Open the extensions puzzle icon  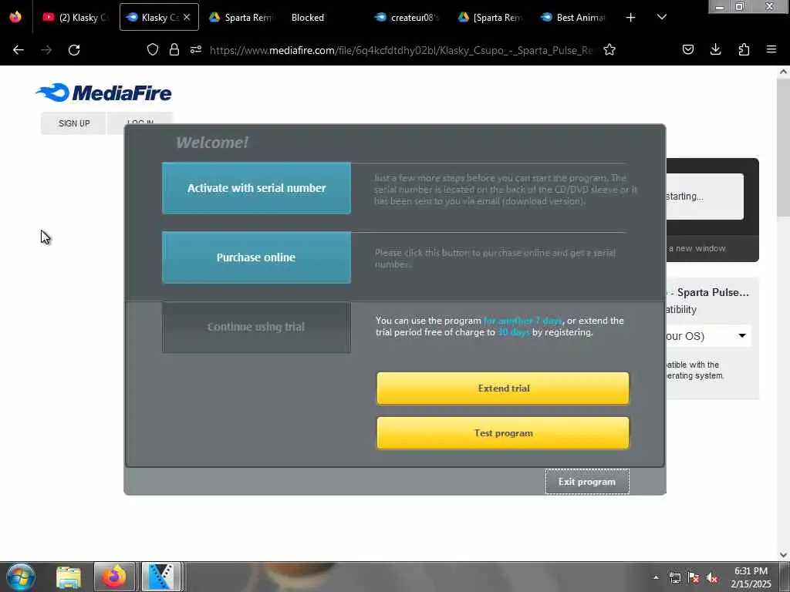(x=744, y=49)
